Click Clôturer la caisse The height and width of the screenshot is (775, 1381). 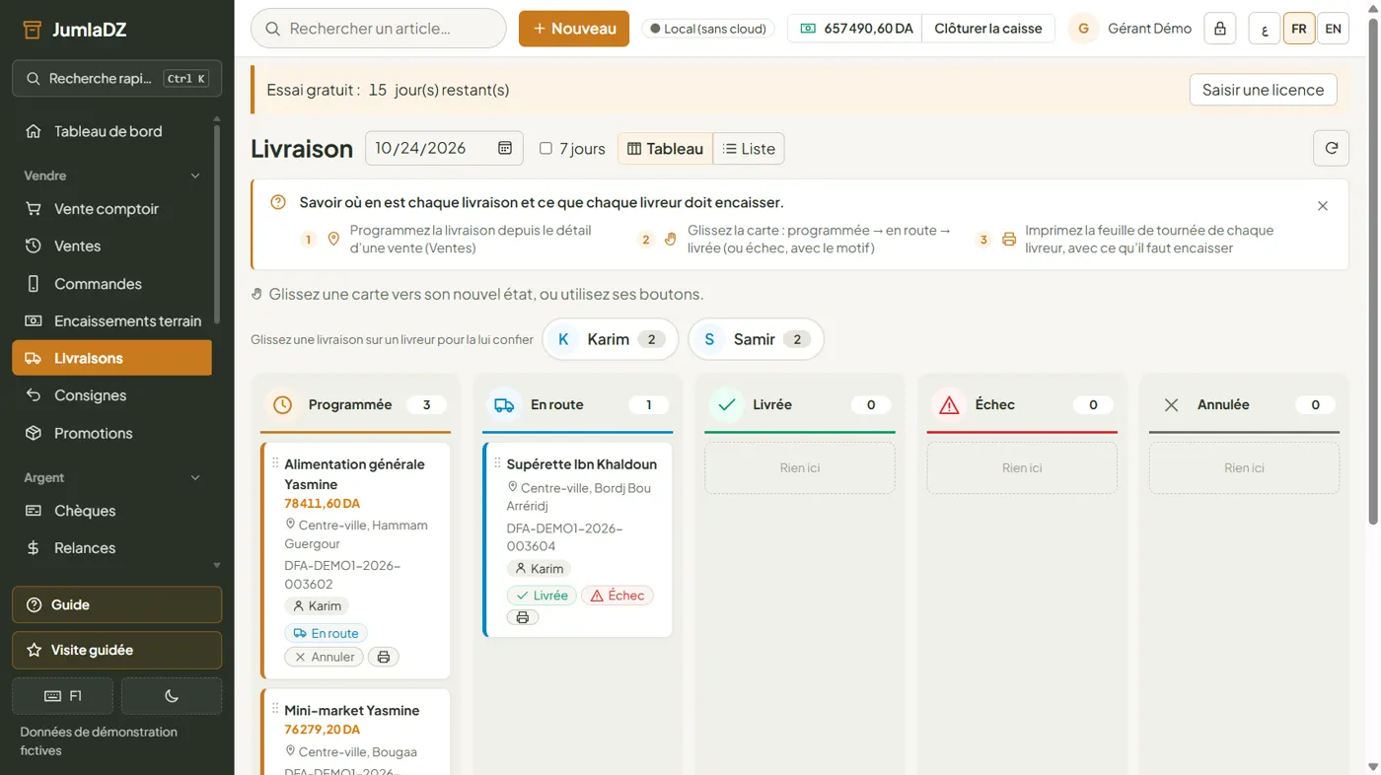tap(988, 29)
